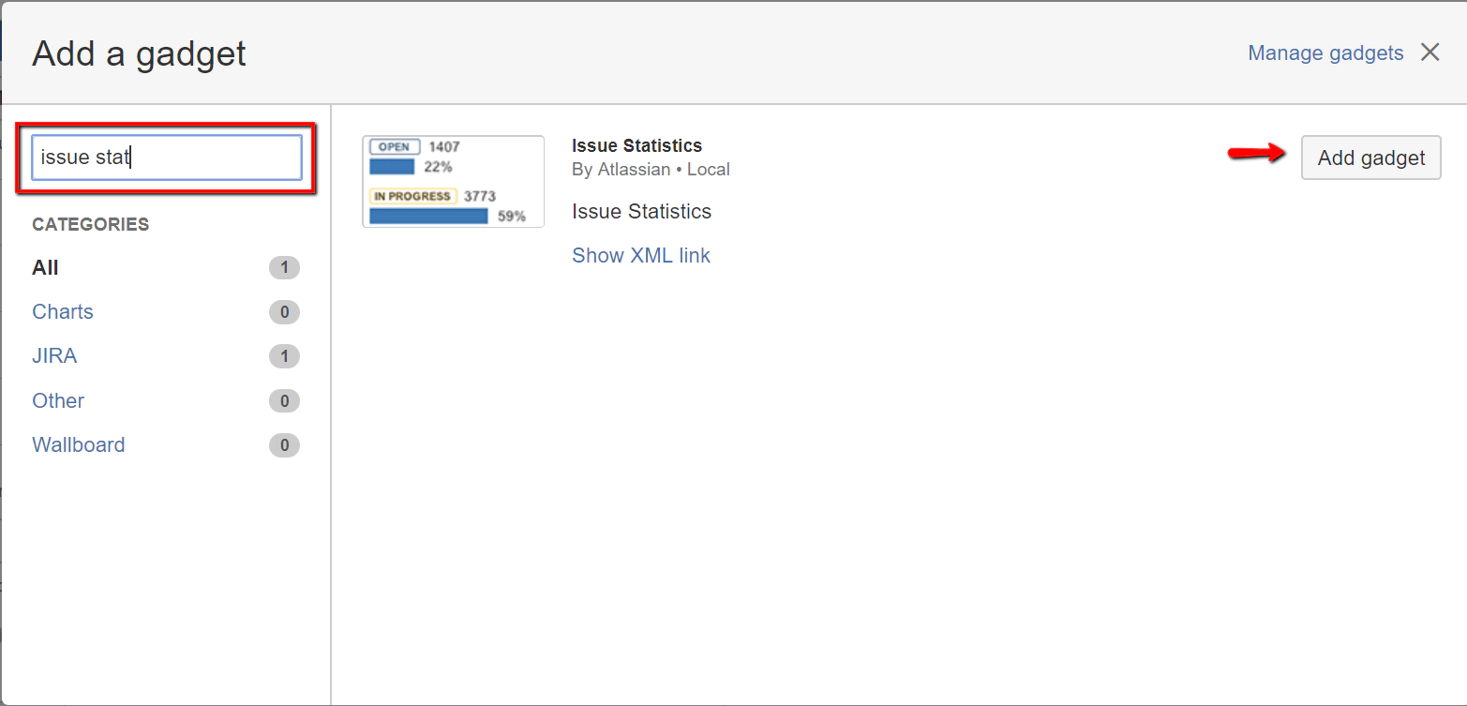Click the count badge beside Wallboard
The image size is (1467, 706).
284,445
